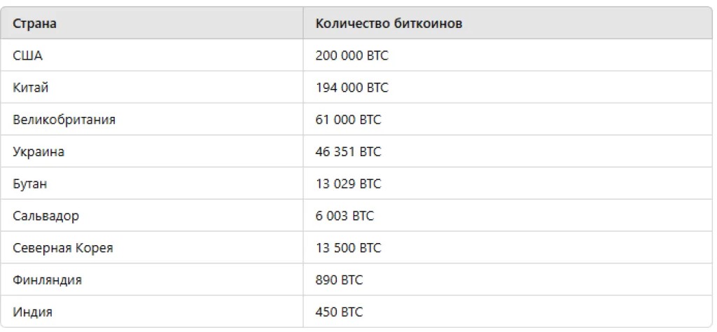
Task: Select the "Сальвадор" country cell
Action: click(46, 216)
